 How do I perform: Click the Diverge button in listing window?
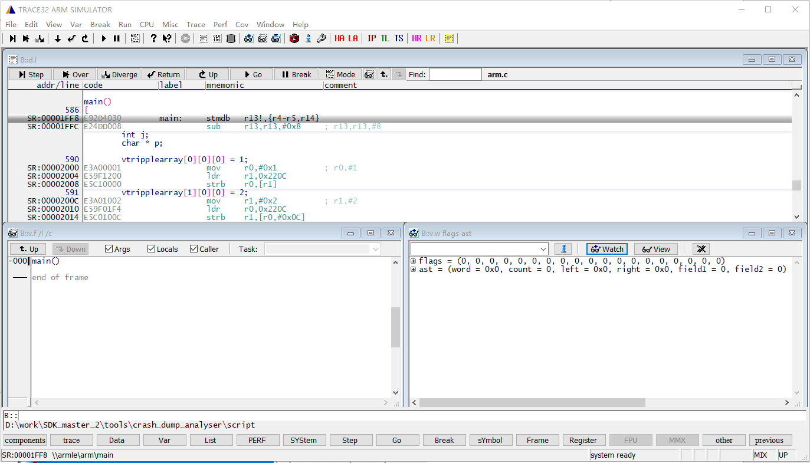pos(119,74)
